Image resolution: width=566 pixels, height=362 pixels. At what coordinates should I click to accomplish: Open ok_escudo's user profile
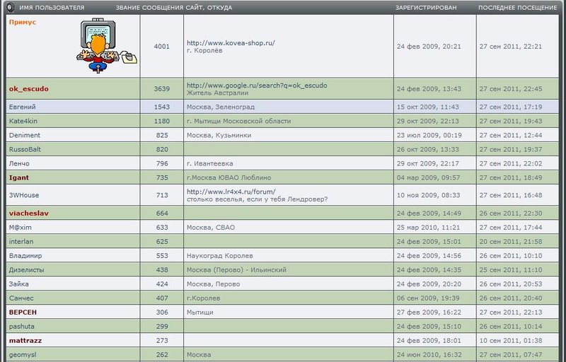28,88
